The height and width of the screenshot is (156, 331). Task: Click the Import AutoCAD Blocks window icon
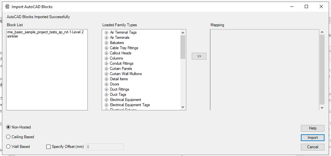[7, 6]
